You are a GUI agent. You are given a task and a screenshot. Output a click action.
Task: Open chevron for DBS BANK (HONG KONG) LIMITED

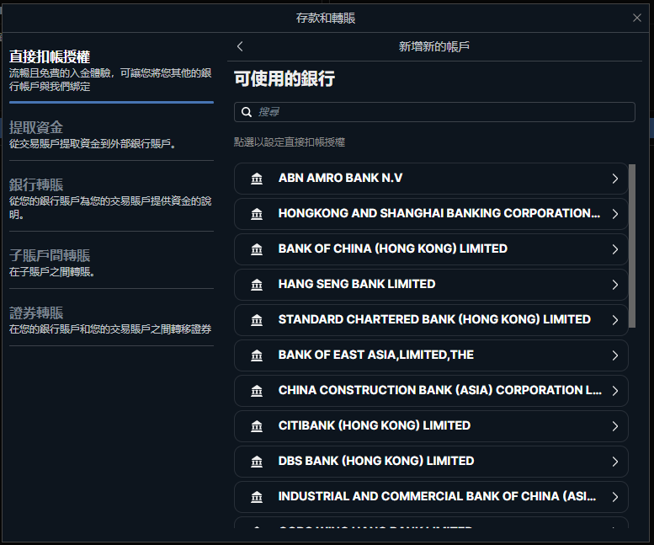point(615,462)
